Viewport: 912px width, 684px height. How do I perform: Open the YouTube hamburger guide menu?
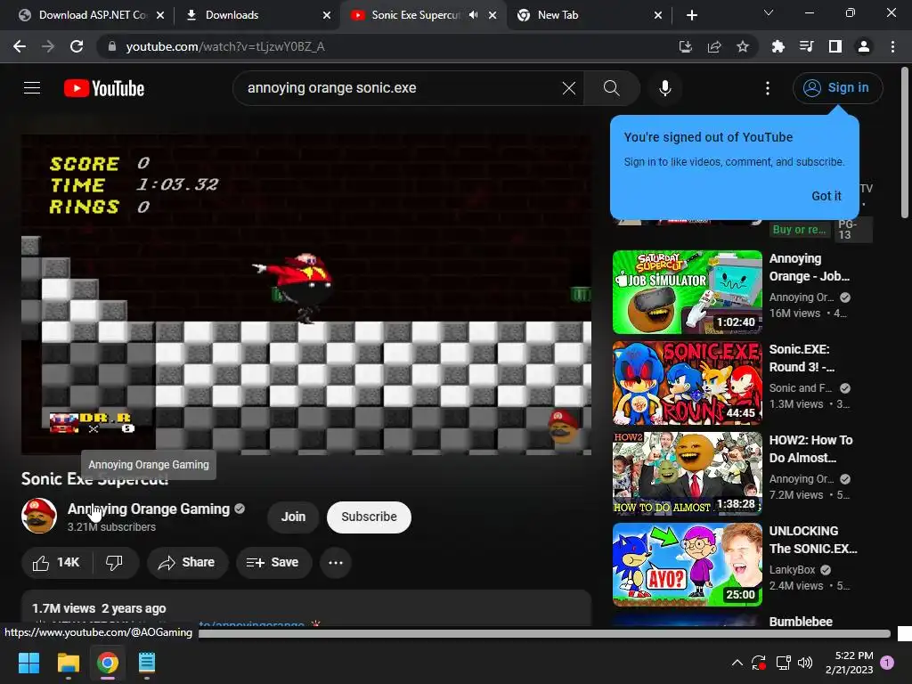[32, 88]
